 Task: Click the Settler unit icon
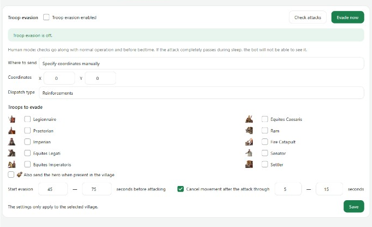[x=249, y=165]
